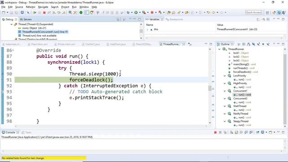Click the Hide Fields icon in Outline toolbar
The image size is (288, 162).
(253, 44)
